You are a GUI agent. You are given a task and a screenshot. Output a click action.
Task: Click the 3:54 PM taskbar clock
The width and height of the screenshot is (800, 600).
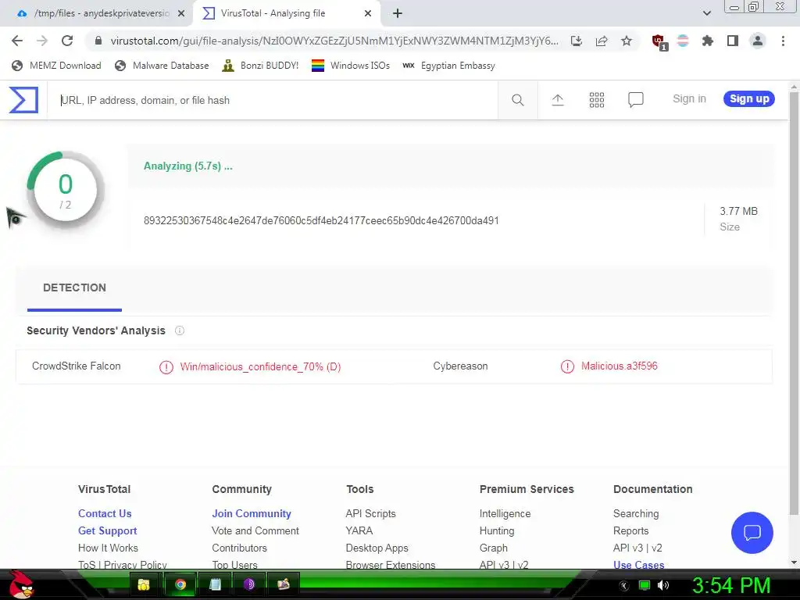pyautogui.click(x=731, y=585)
